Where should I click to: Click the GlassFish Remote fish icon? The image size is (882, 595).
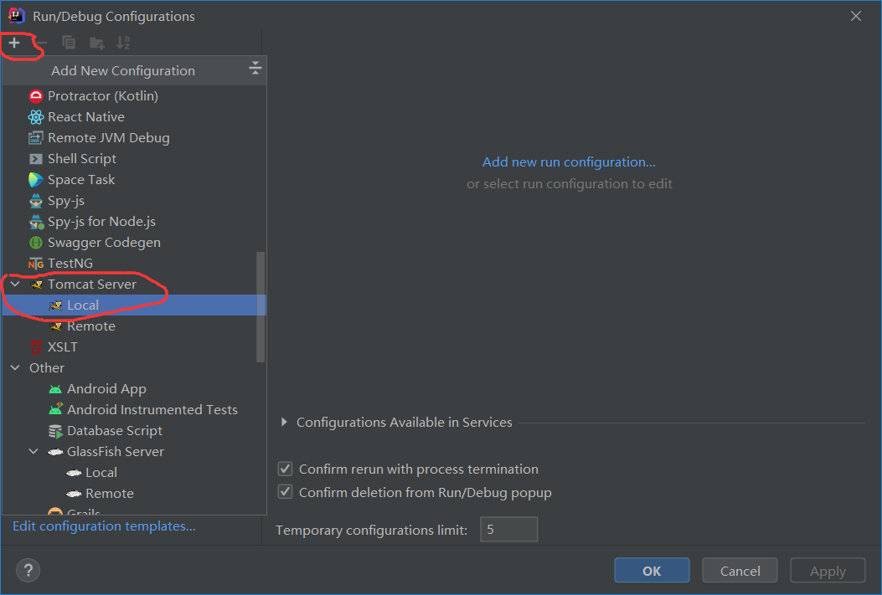[74, 493]
